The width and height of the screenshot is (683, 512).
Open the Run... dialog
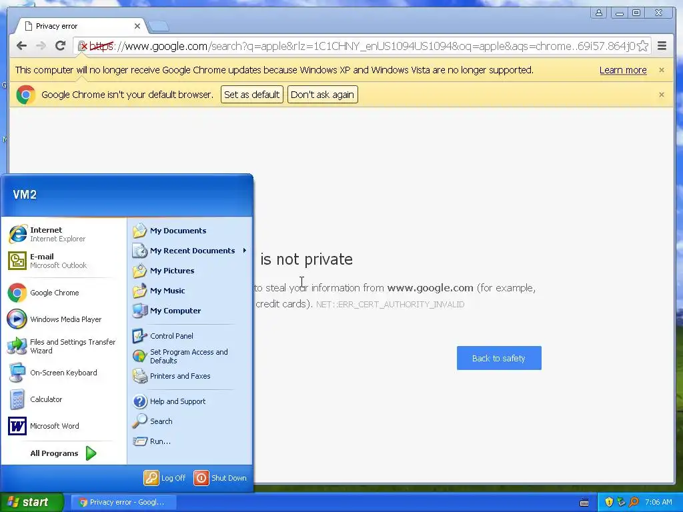(190, 441)
